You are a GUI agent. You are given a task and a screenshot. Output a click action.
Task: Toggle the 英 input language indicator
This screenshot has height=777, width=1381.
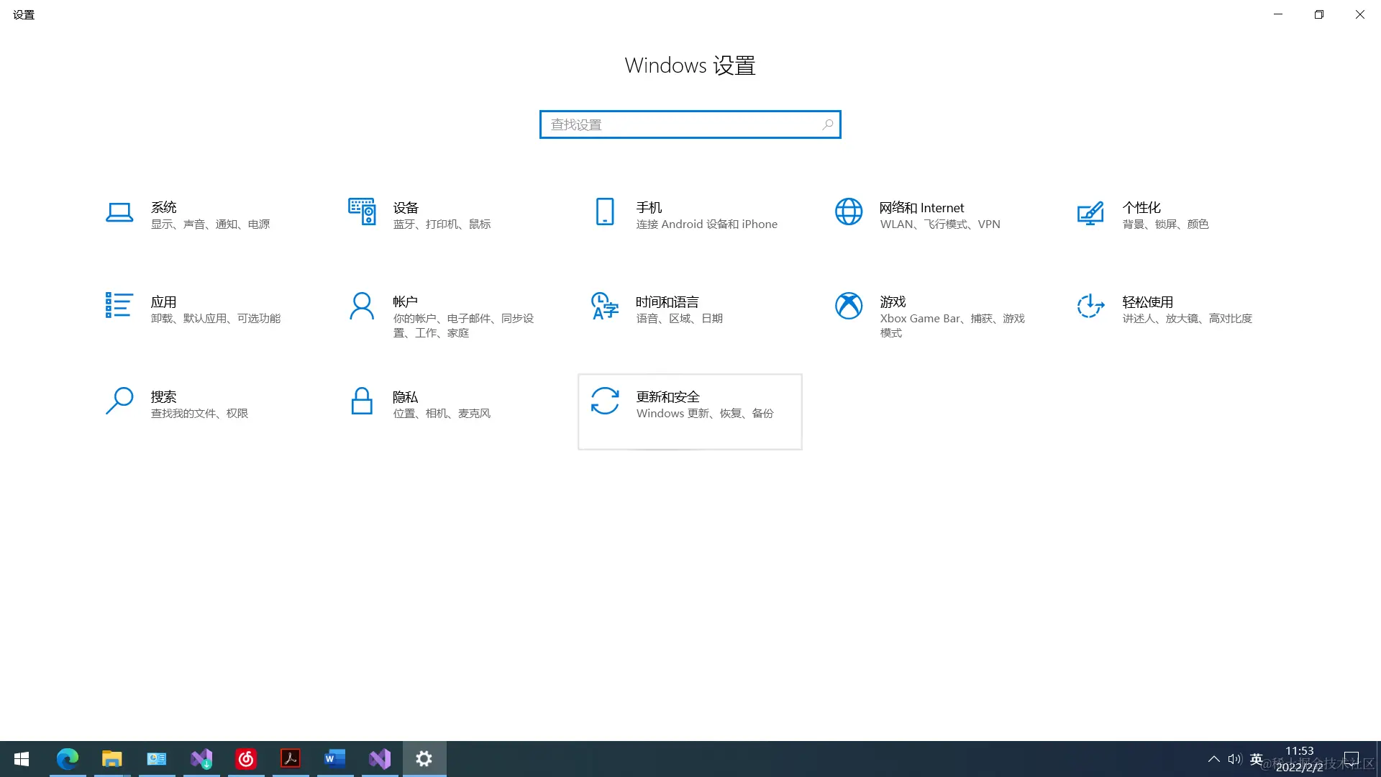coord(1257,759)
